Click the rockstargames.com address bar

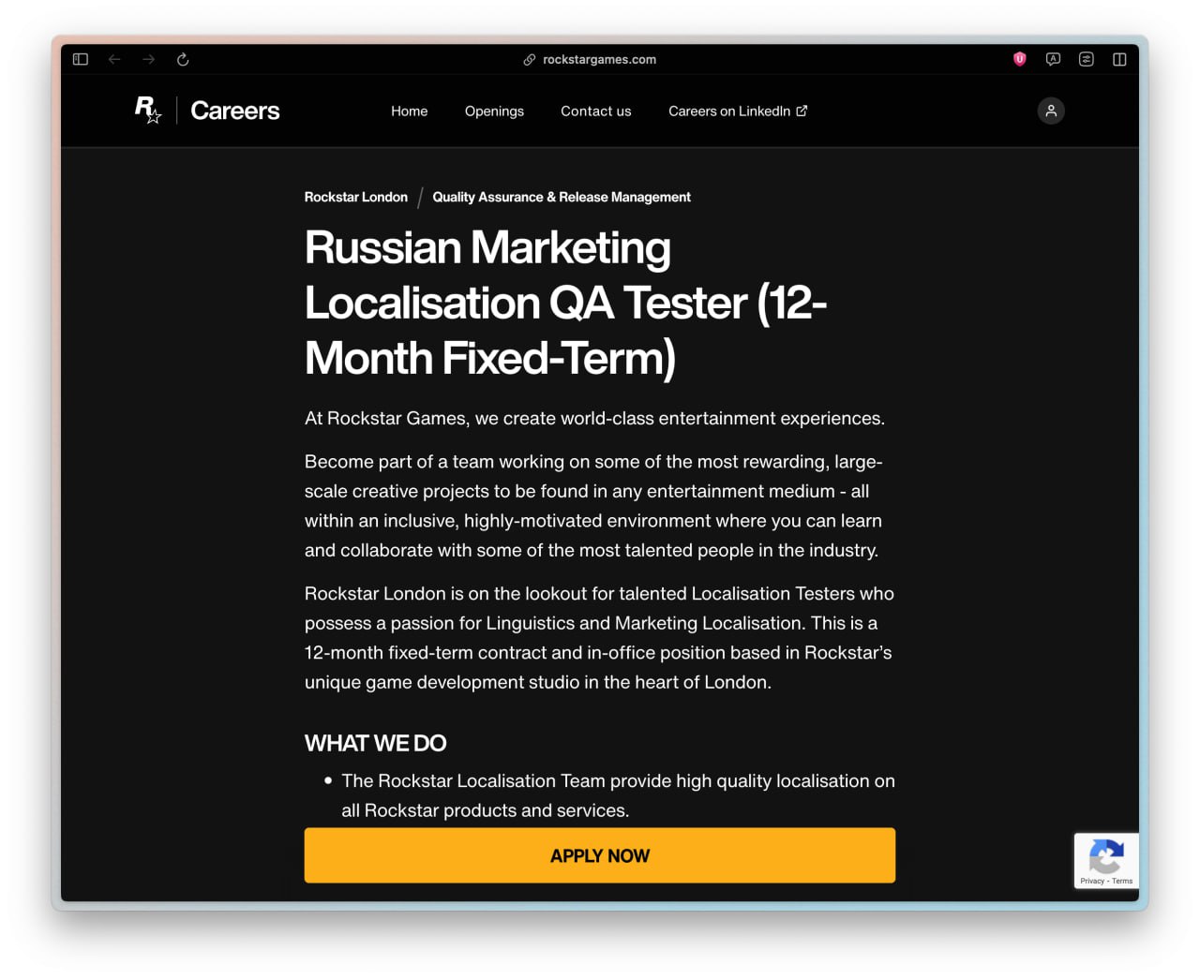click(x=600, y=59)
